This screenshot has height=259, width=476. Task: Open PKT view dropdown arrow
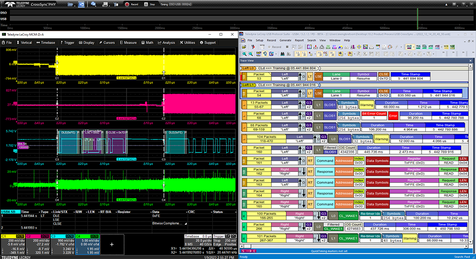[413, 47]
